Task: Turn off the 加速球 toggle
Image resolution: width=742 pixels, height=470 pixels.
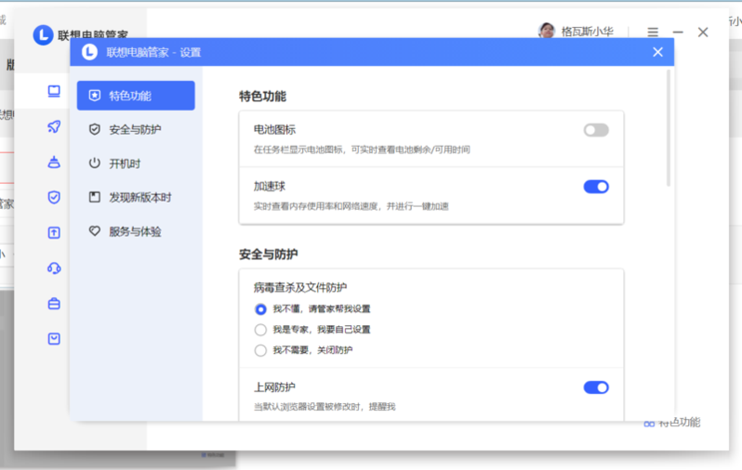Action: pos(596,187)
